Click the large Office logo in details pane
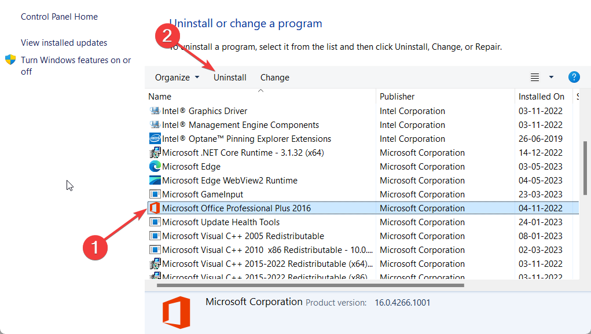591x334 pixels. pyautogui.click(x=177, y=313)
